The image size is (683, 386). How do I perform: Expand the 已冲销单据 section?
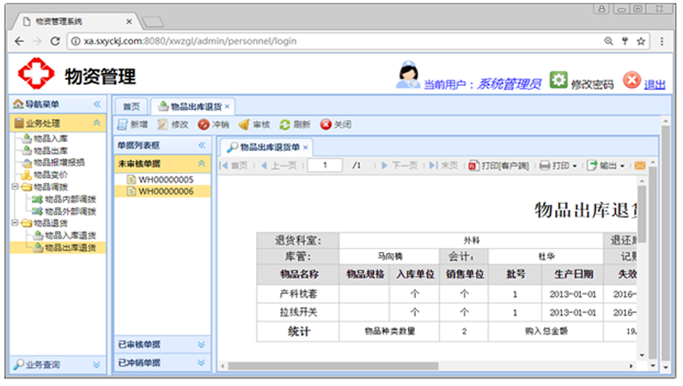201,363
